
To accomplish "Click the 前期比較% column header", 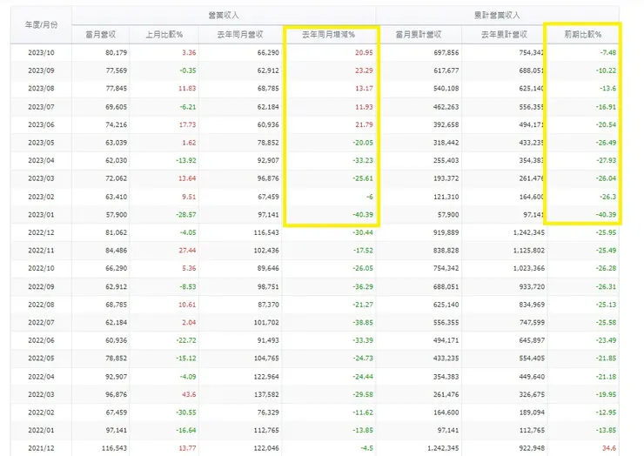I will tap(583, 35).
